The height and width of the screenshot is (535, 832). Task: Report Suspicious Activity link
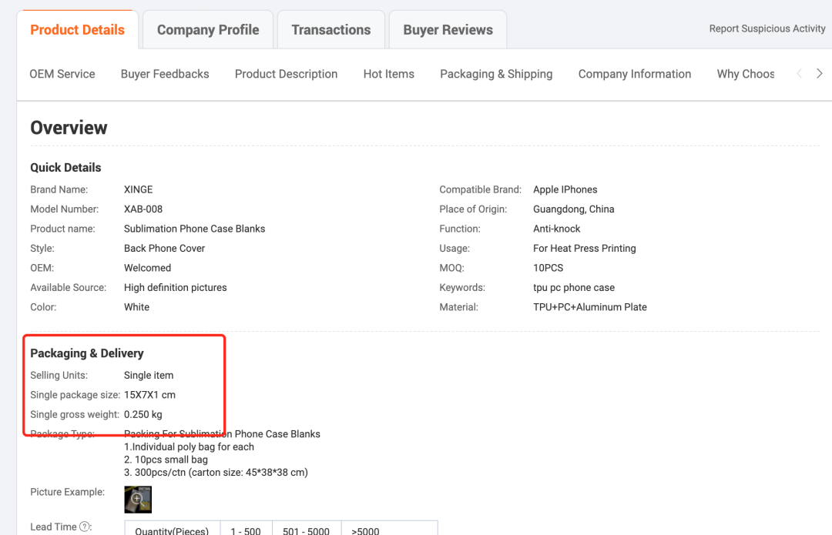pos(767,28)
